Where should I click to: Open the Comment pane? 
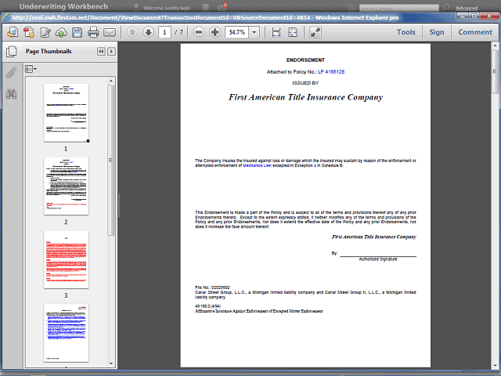[x=475, y=32]
